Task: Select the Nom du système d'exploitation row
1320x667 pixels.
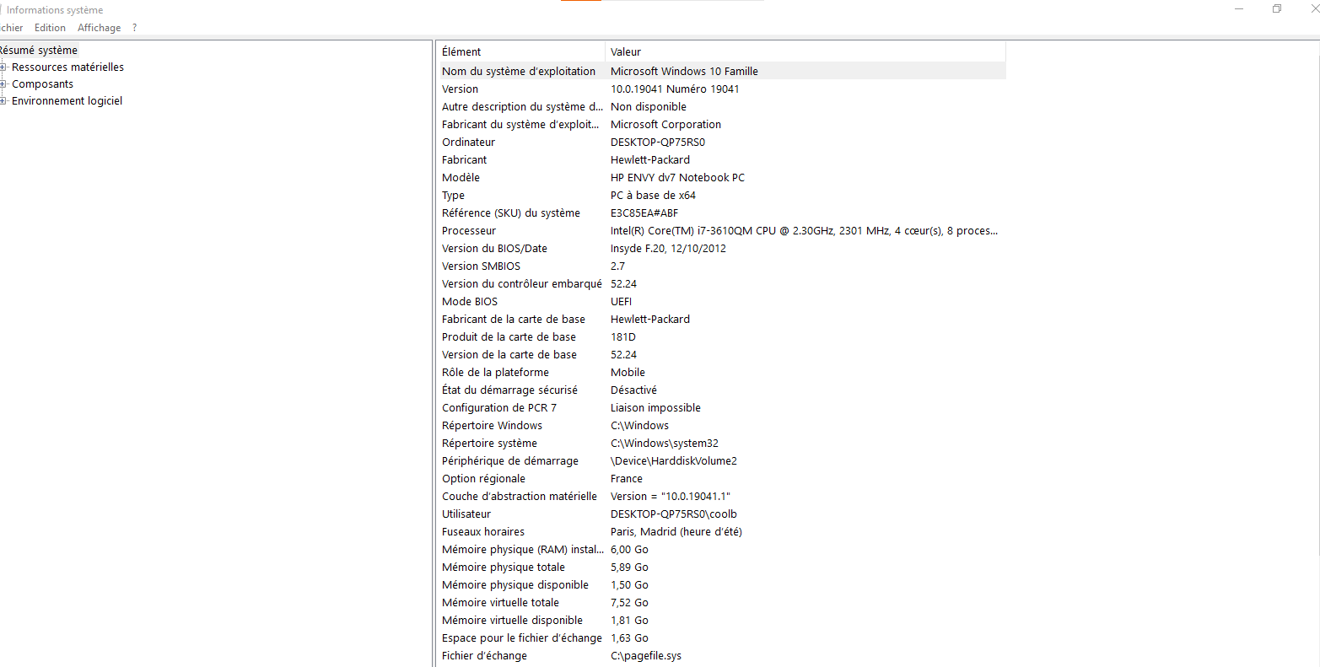Action: (721, 72)
